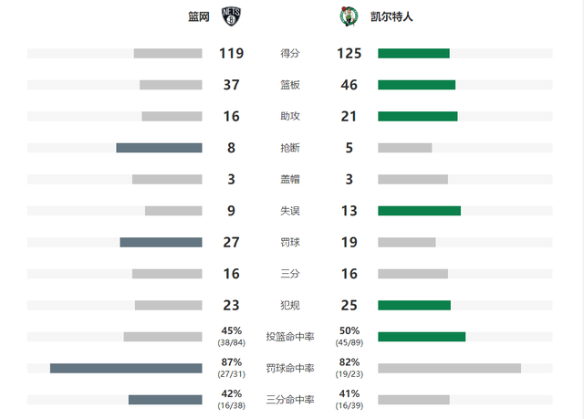584x419 pixels.
Task: Click the Nets score 119
Action: (231, 53)
